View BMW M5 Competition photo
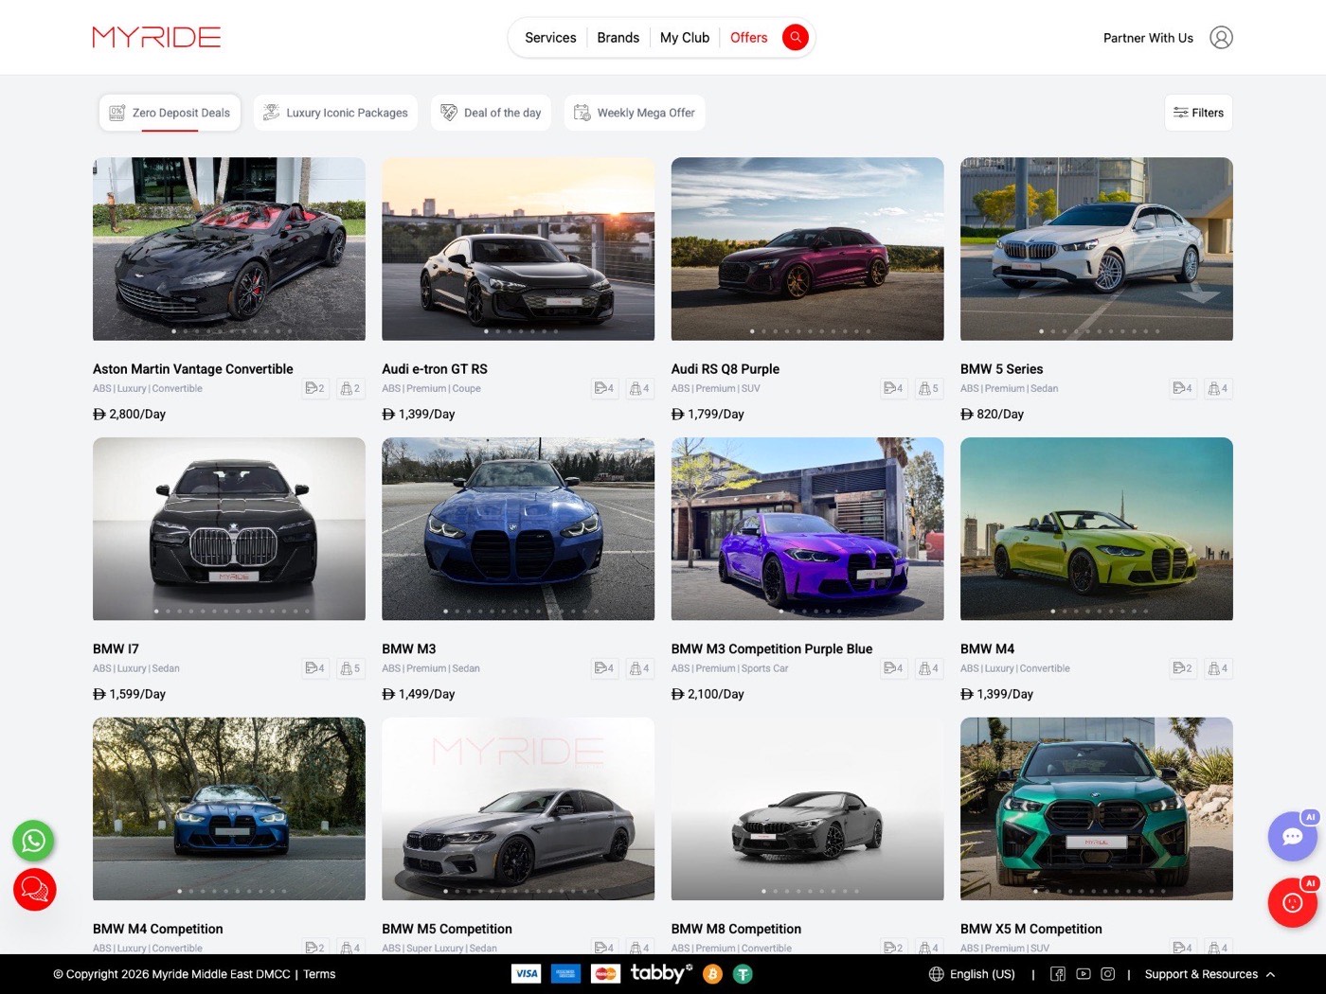Viewport: 1326px width, 994px height. point(518,808)
